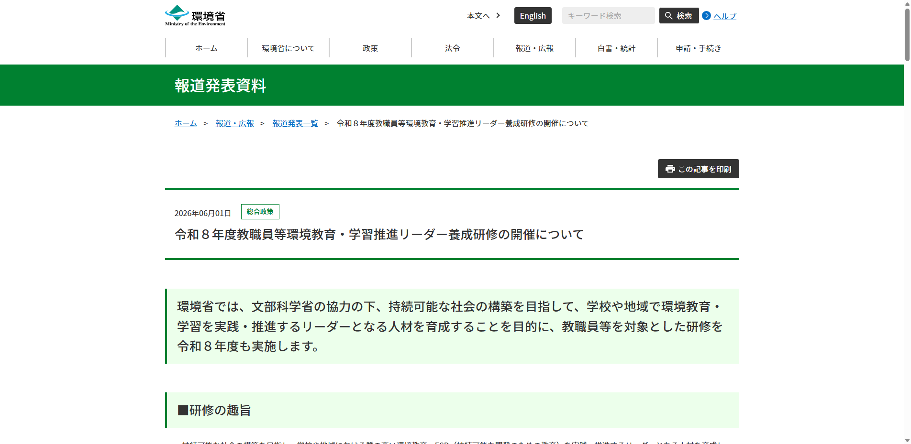Image resolution: width=911 pixels, height=444 pixels.
Task: Open the ヘルプ link
Action: (724, 16)
